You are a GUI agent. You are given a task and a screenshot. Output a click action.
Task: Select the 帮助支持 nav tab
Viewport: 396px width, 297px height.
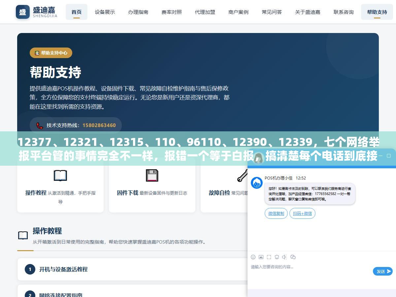[377, 12]
